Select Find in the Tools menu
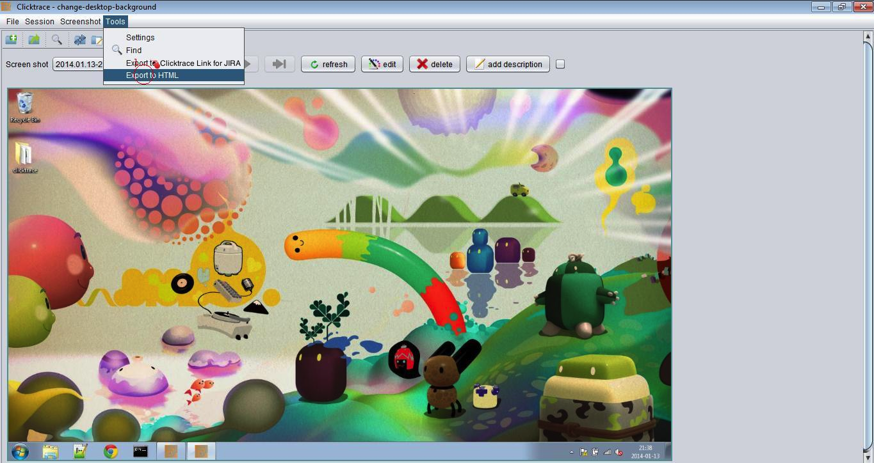874x463 pixels. (174, 50)
